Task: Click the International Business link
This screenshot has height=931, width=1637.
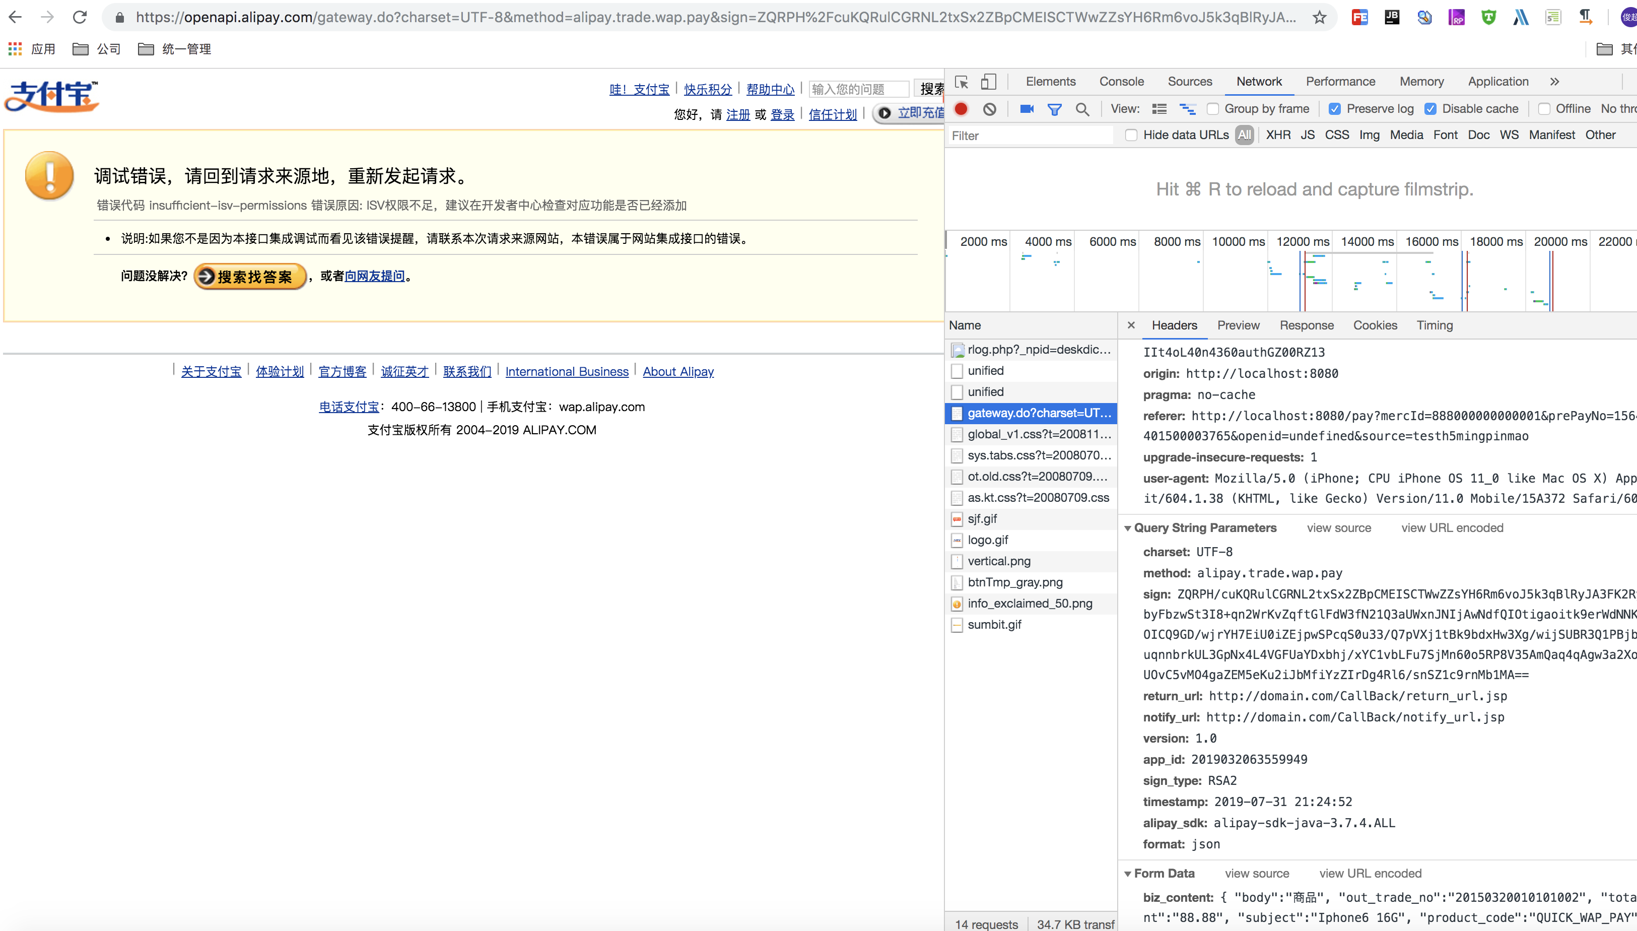Action: pyautogui.click(x=567, y=371)
